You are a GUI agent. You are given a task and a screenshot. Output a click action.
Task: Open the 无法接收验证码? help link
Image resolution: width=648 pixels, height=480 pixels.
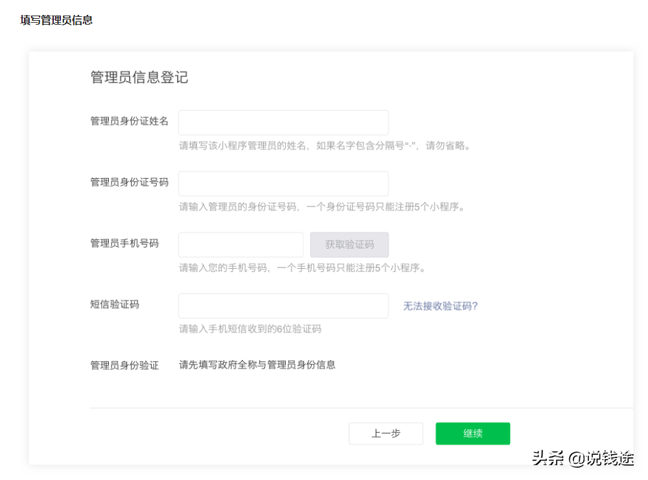(x=439, y=305)
